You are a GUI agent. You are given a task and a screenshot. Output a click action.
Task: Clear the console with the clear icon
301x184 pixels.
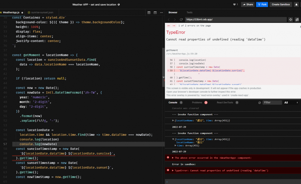coord(260,103)
